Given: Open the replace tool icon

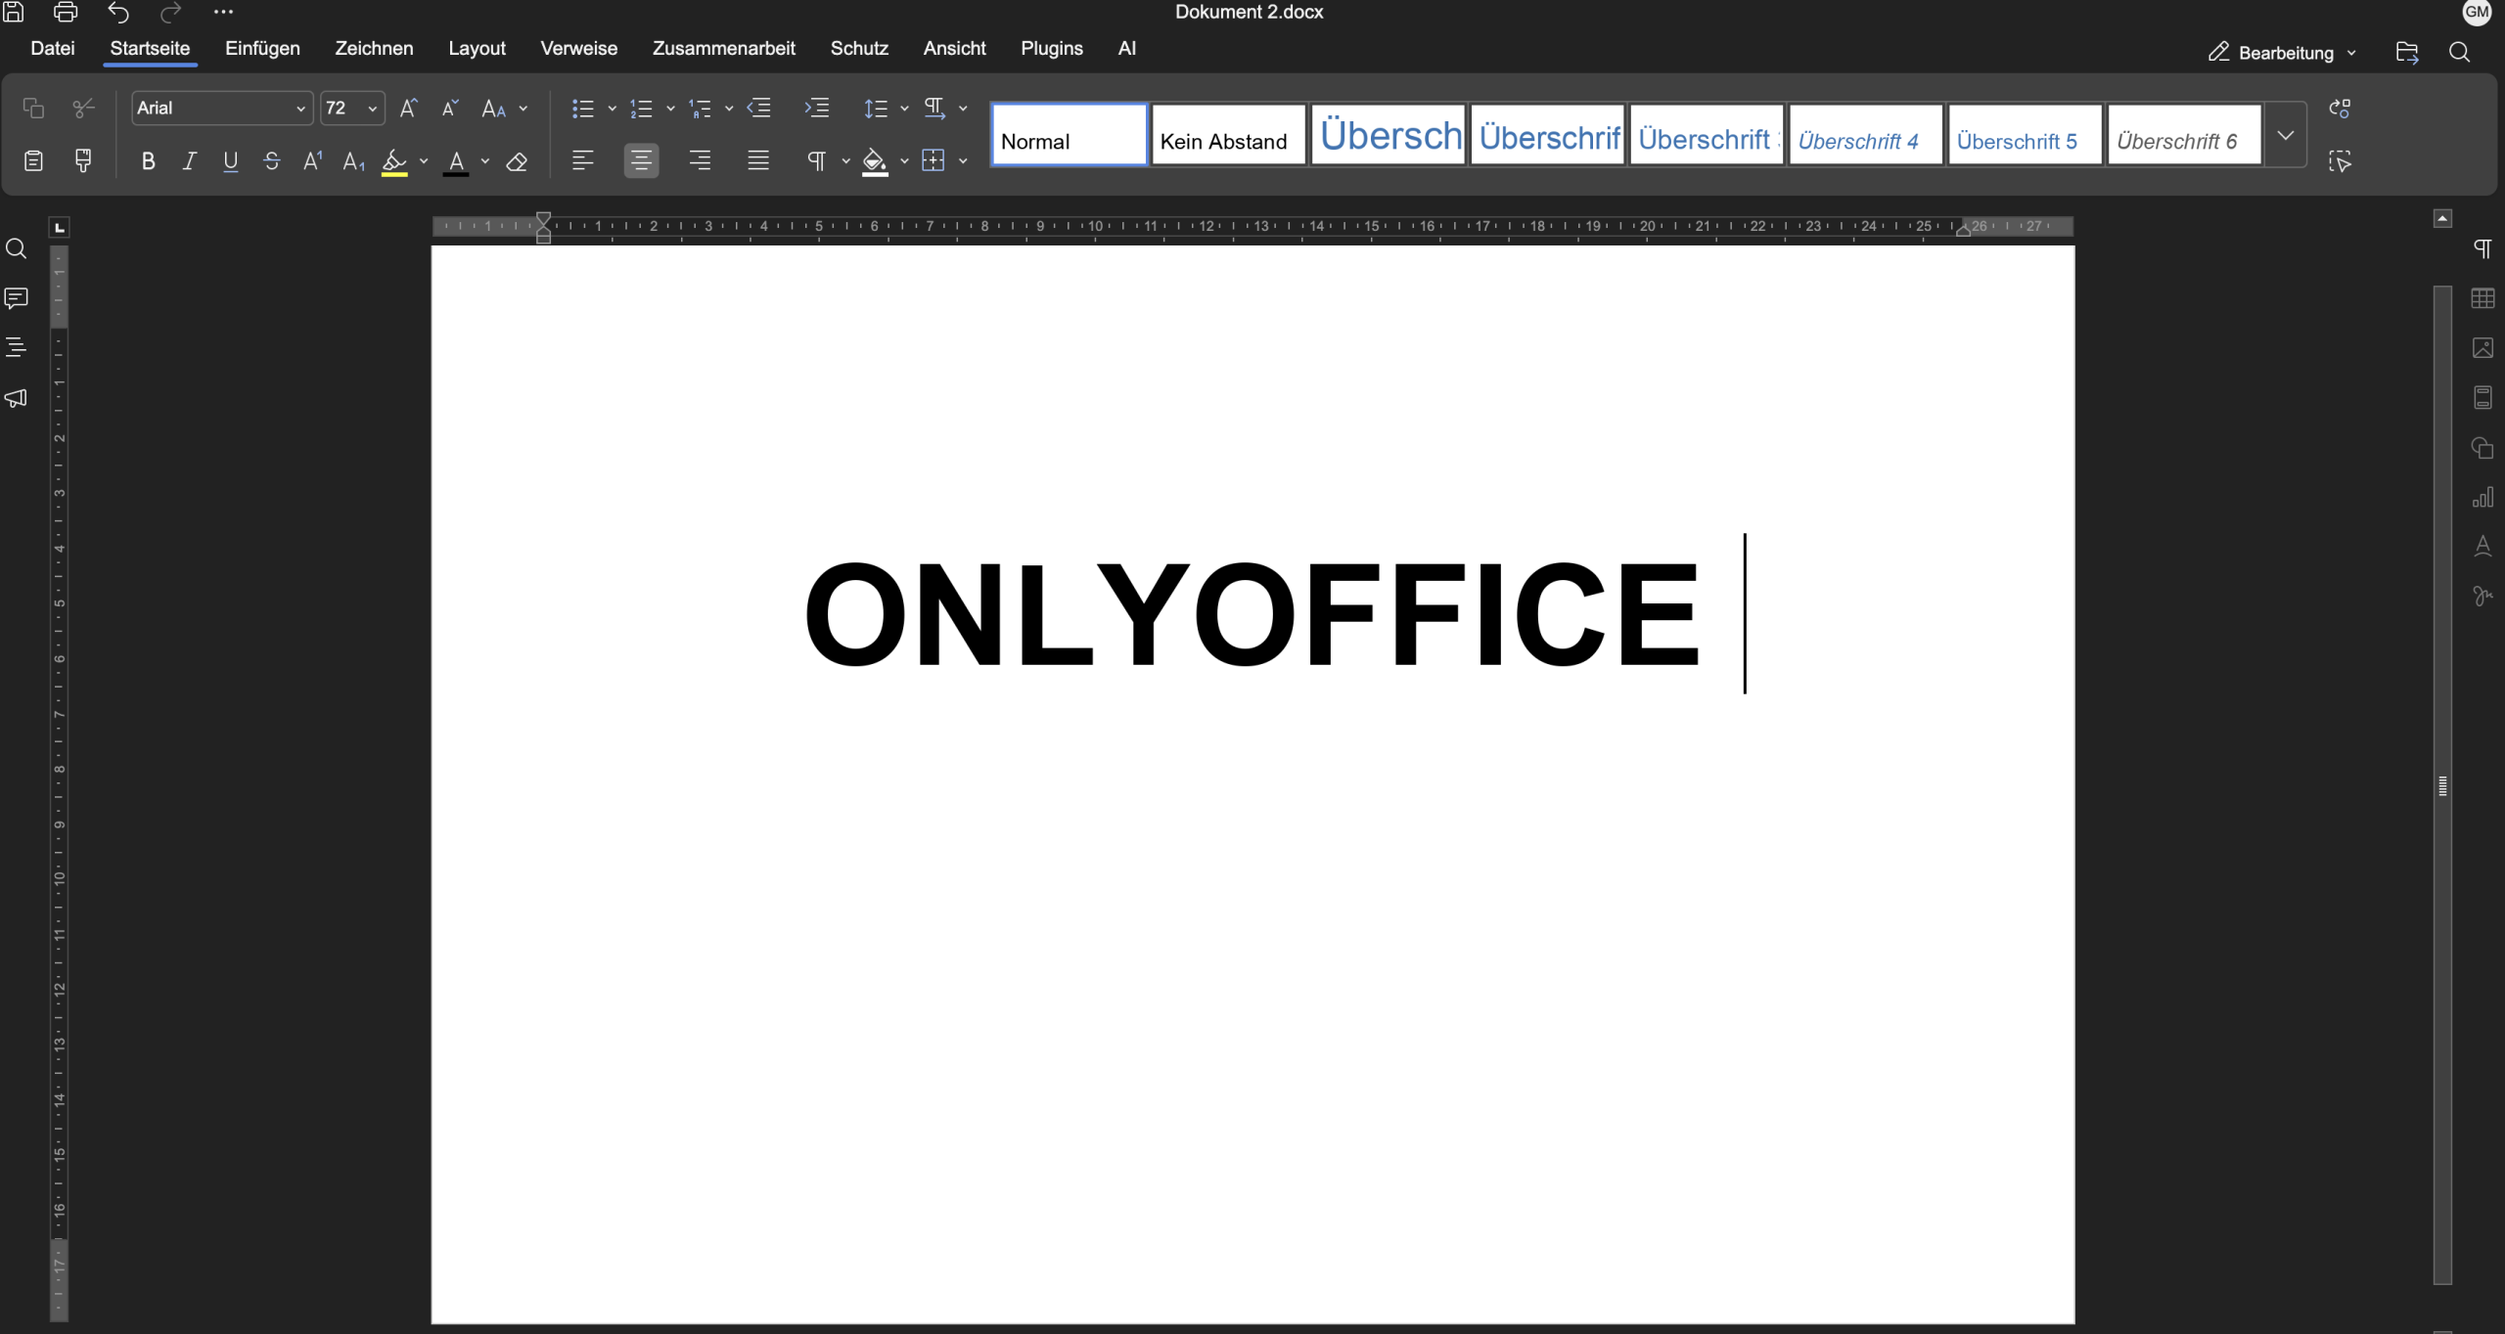Looking at the screenshot, I should coord(2340,108).
